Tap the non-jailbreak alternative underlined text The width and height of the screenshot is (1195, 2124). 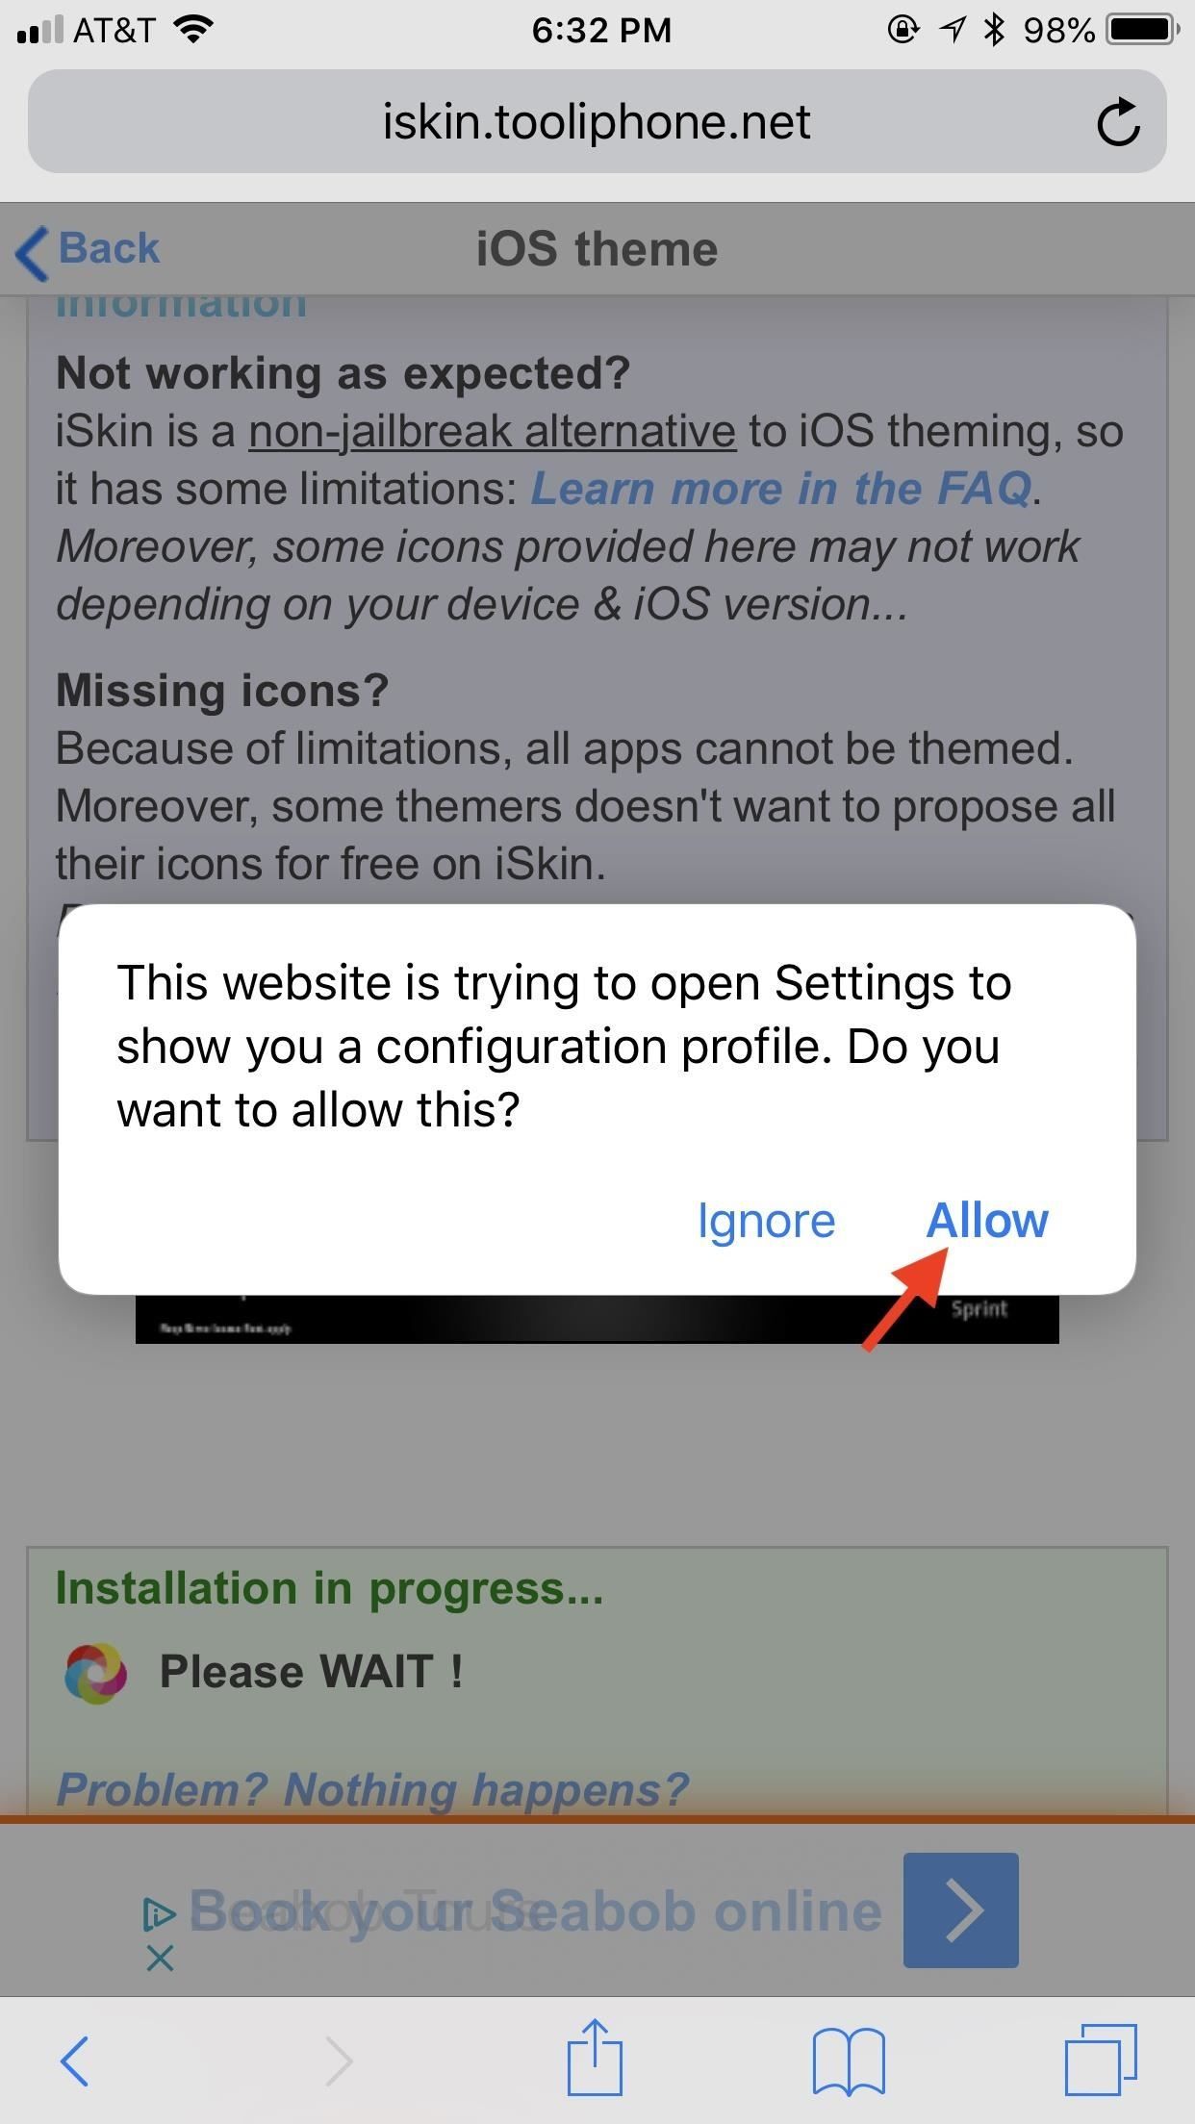[x=492, y=430]
